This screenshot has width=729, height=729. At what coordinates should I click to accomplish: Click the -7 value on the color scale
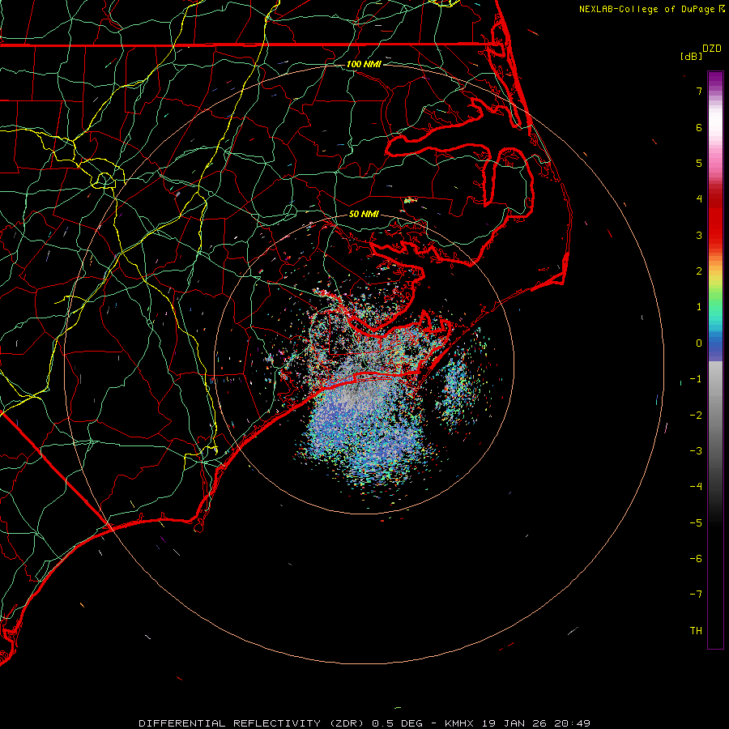point(696,595)
